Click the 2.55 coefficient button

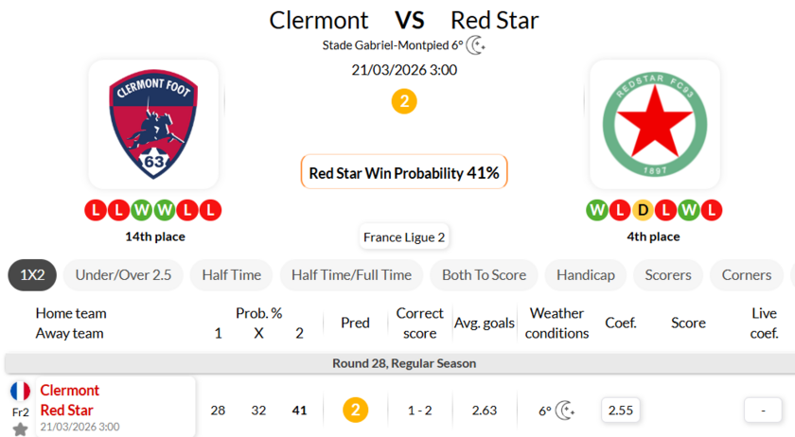[620, 410]
